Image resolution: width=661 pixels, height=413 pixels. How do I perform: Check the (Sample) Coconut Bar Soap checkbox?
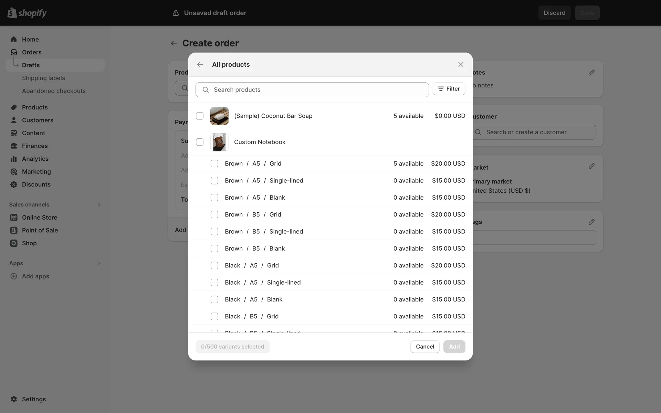[x=200, y=116]
